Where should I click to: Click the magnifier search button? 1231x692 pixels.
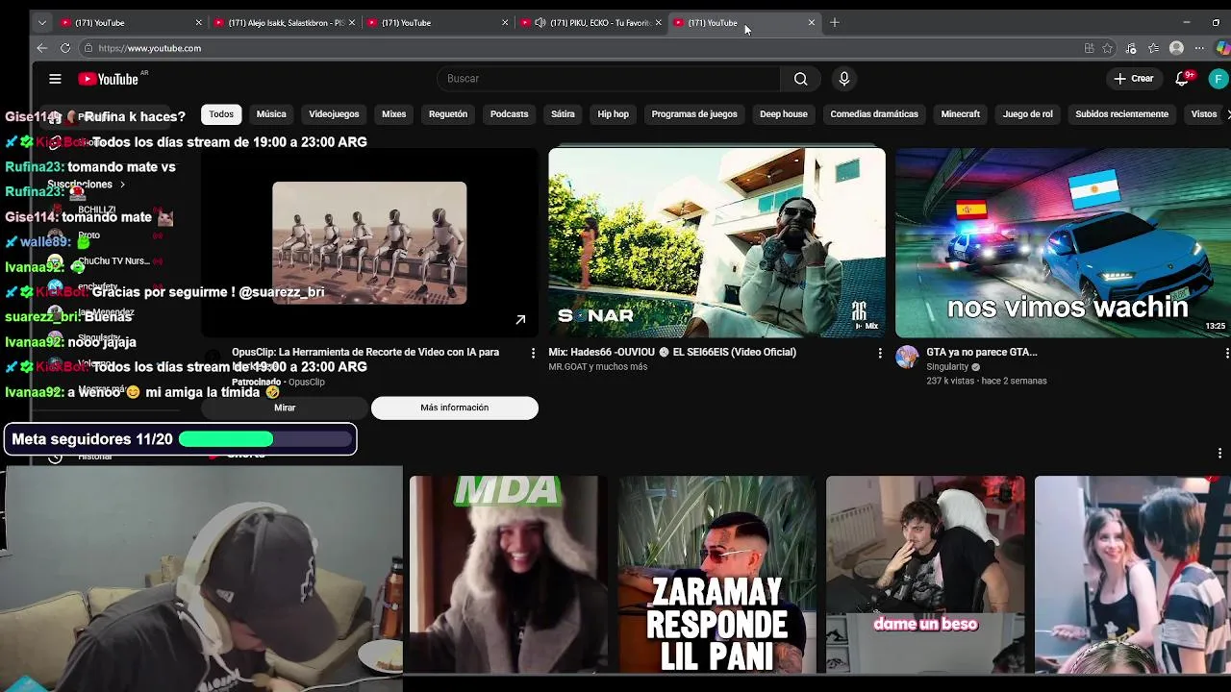point(800,79)
